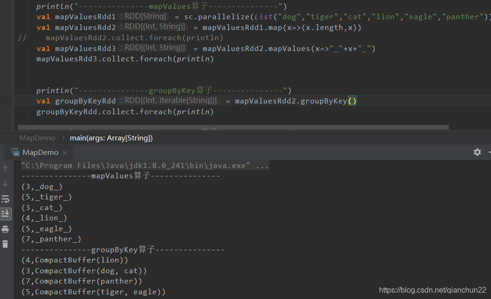Click the up stack trace arrow icon
This screenshot has height=299, width=491.
(x=5, y=168)
